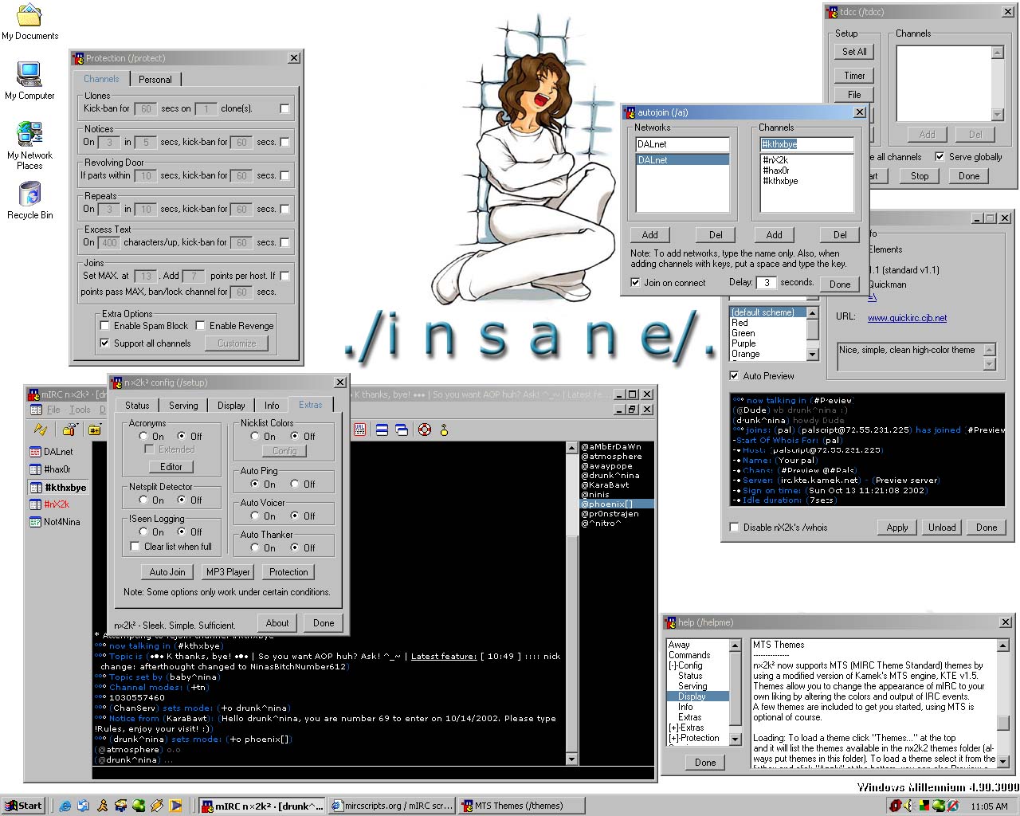Open Serving tab in nx2k config
The height and width of the screenshot is (816, 1020).
tap(183, 405)
